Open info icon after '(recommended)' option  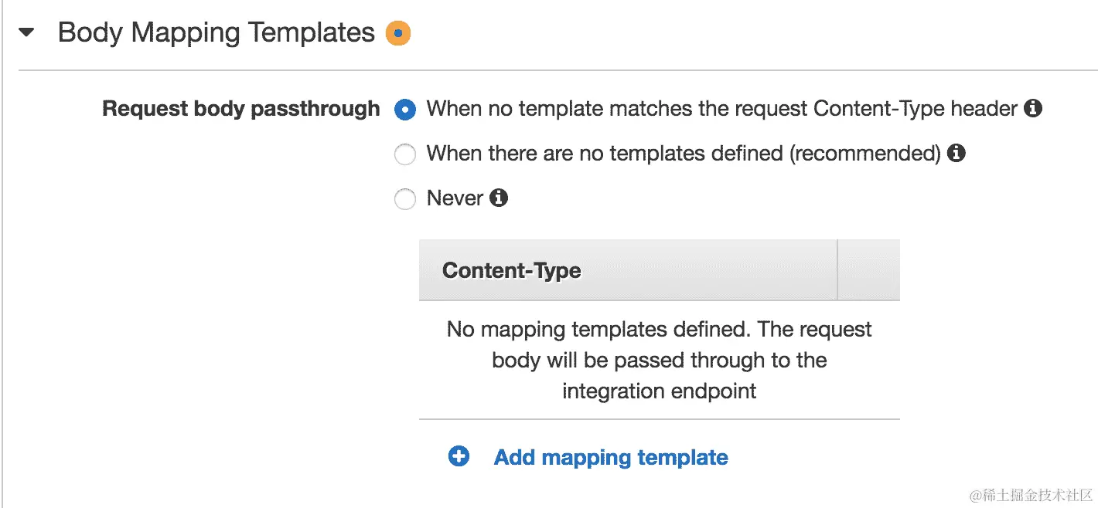pos(956,154)
